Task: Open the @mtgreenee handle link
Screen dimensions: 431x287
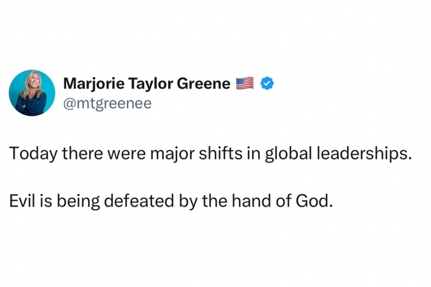Action: click(x=107, y=103)
